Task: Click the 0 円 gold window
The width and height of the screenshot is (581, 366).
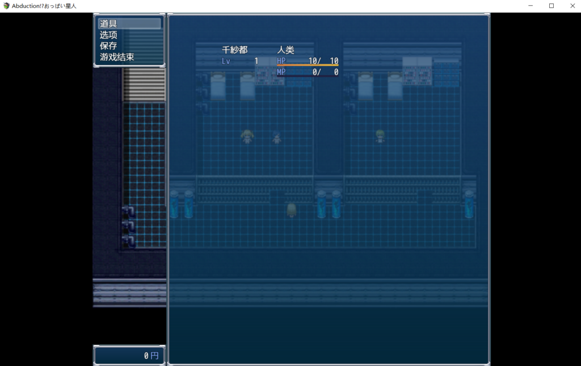Action: pyautogui.click(x=129, y=355)
